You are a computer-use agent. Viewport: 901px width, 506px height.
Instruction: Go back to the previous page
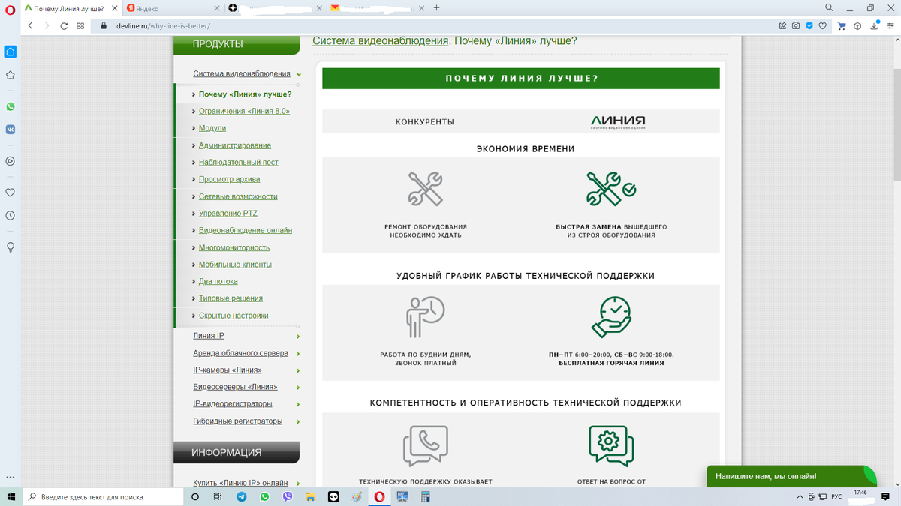coord(31,25)
